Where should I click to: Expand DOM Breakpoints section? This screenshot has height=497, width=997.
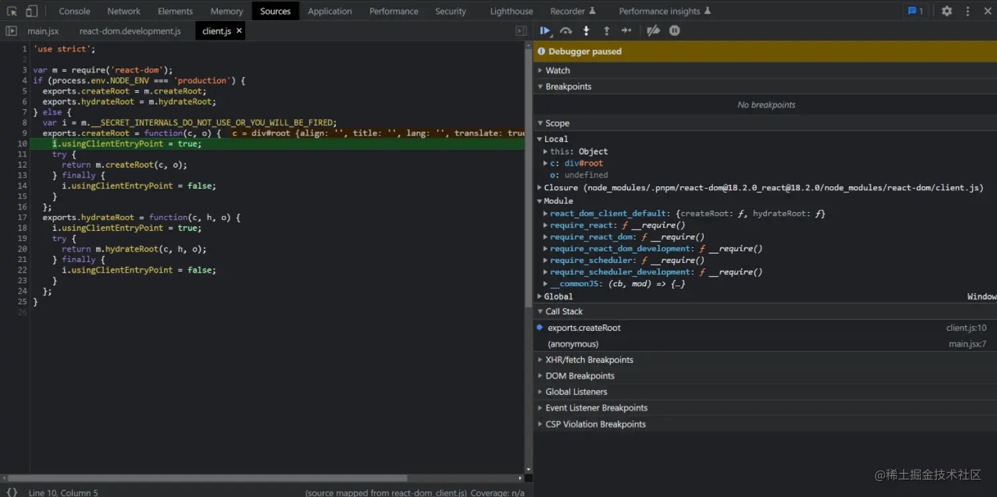[x=765, y=376]
